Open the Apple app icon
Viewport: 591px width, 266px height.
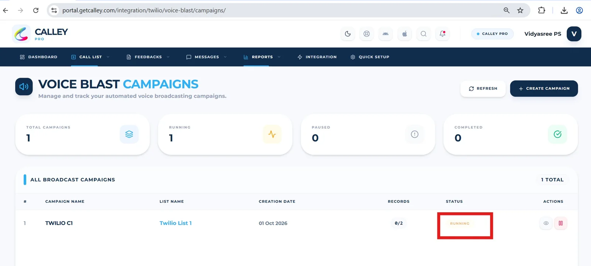(x=404, y=34)
